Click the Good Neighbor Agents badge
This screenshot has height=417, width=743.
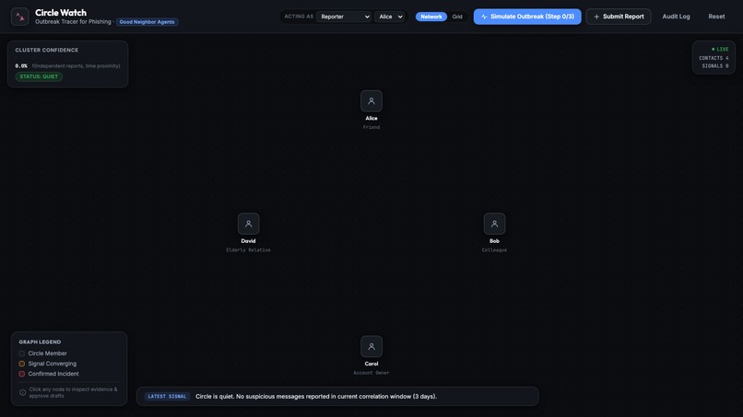[x=147, y=22]
